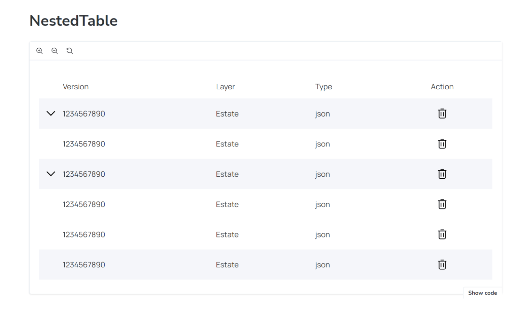
Task: Select the highlighted bottom Estate row
Action: (x=227, y=265)
